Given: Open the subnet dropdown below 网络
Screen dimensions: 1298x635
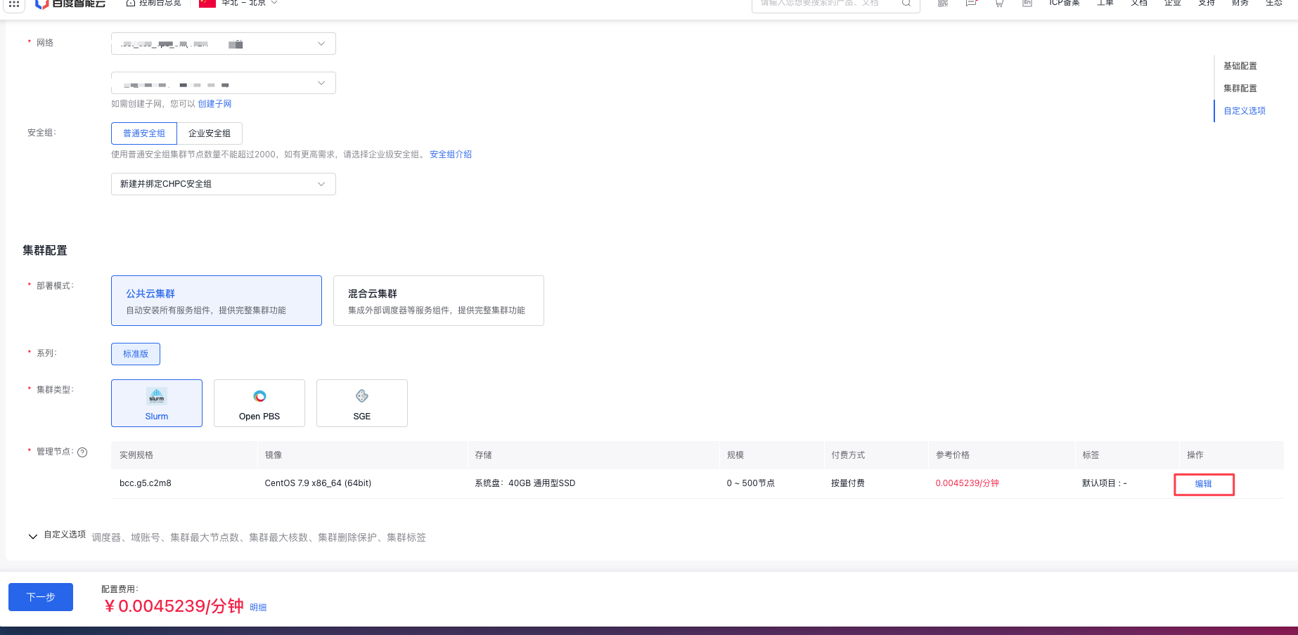Looking at the screenshot, I should click(224, 83).
